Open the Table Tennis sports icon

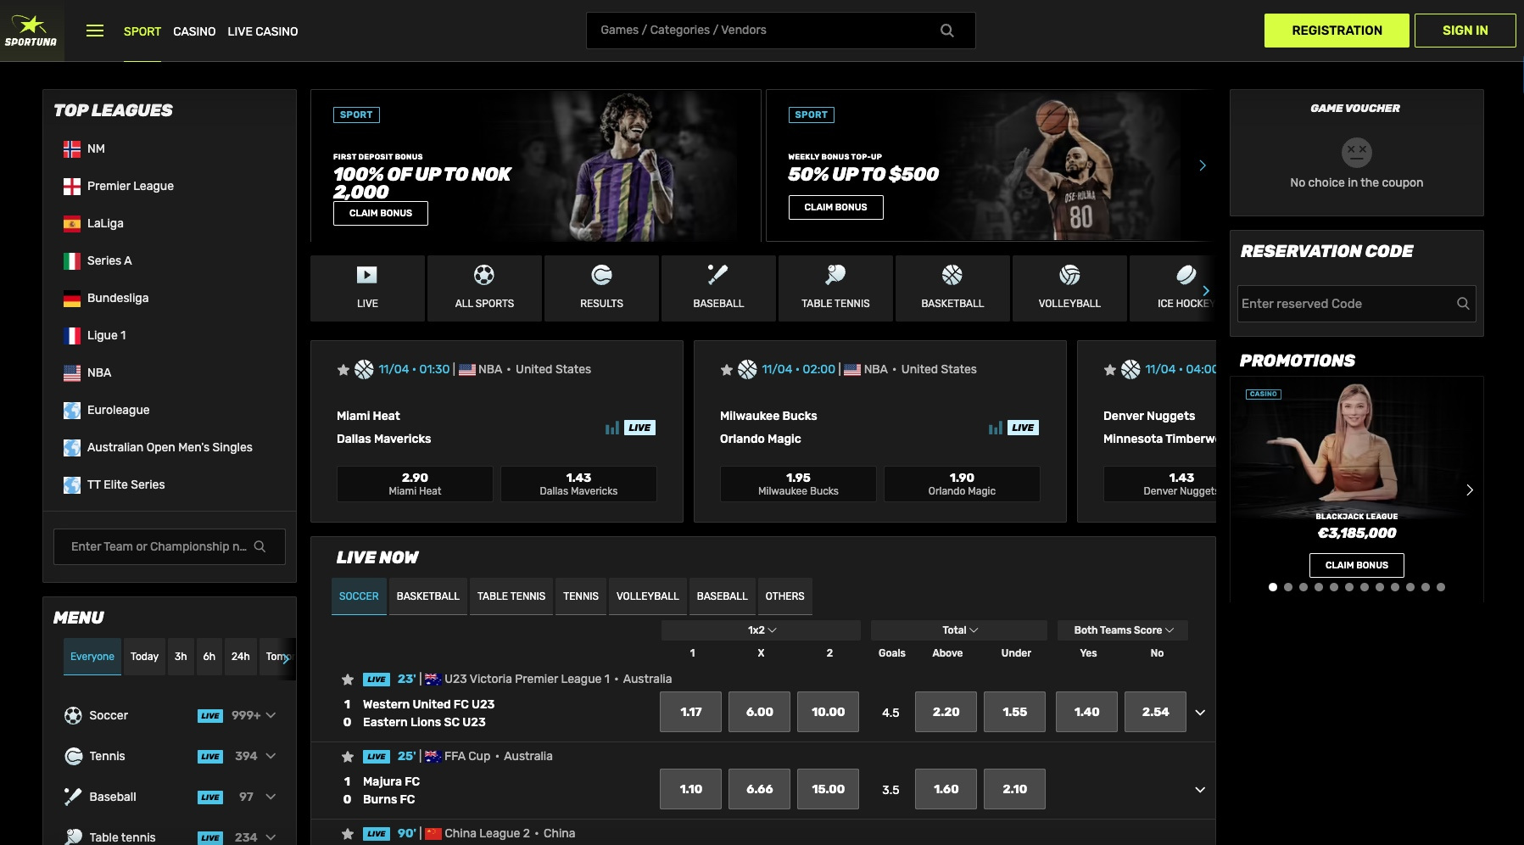coord(835,276)
